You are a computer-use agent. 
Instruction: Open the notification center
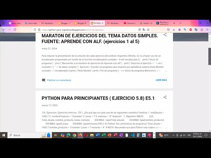[x=206, y=135]
